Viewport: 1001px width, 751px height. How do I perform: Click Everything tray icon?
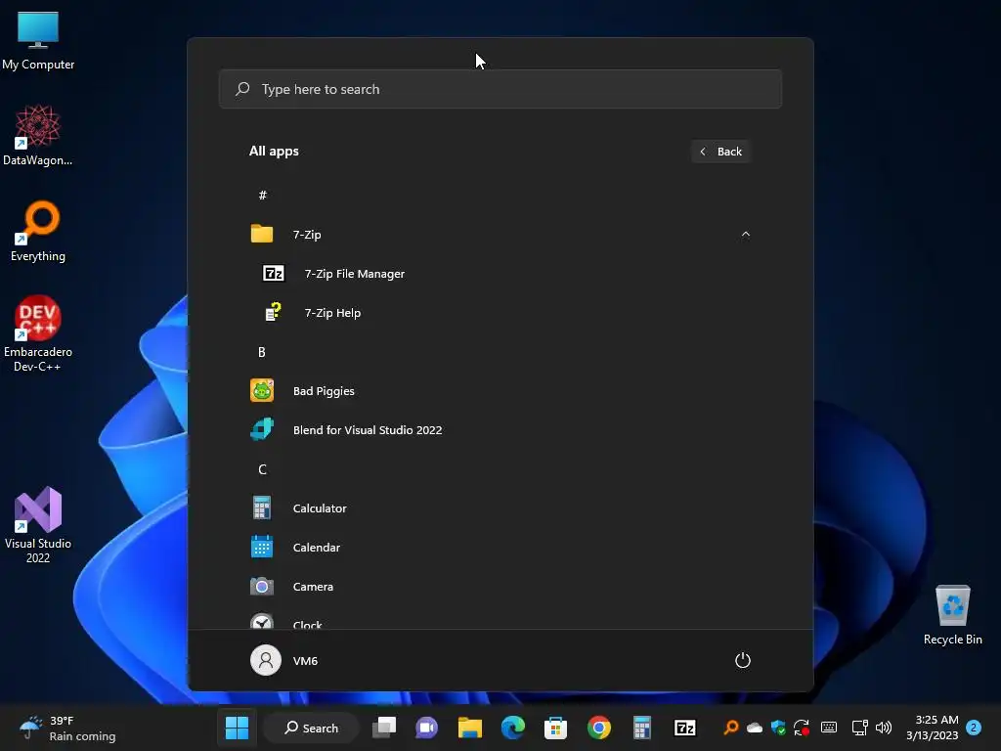tap(731, 728)
